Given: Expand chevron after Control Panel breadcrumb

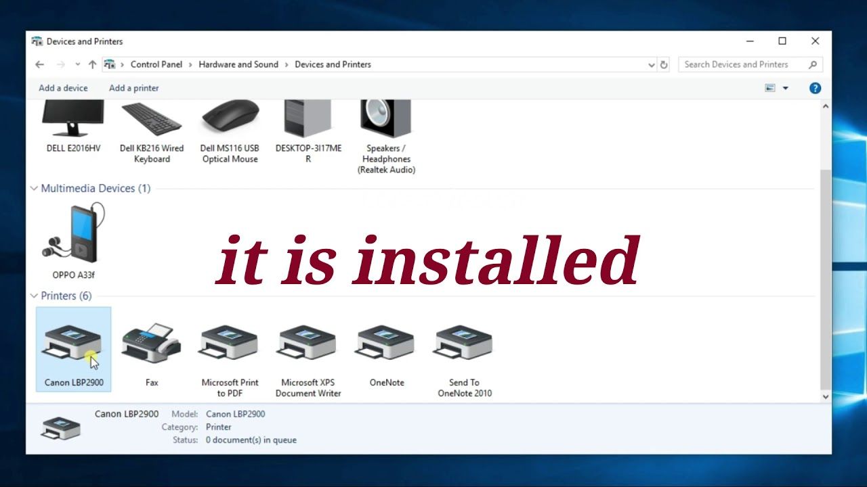Looking at the screenshot, I should point(190,65).
